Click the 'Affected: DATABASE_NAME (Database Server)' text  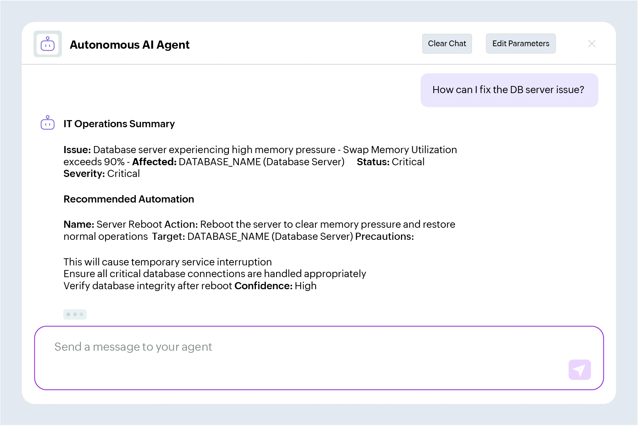coord(238,162)
